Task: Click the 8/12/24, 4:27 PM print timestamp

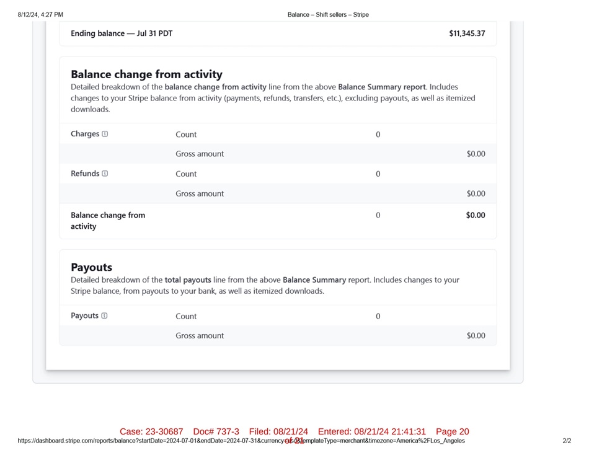Action: 40,14
